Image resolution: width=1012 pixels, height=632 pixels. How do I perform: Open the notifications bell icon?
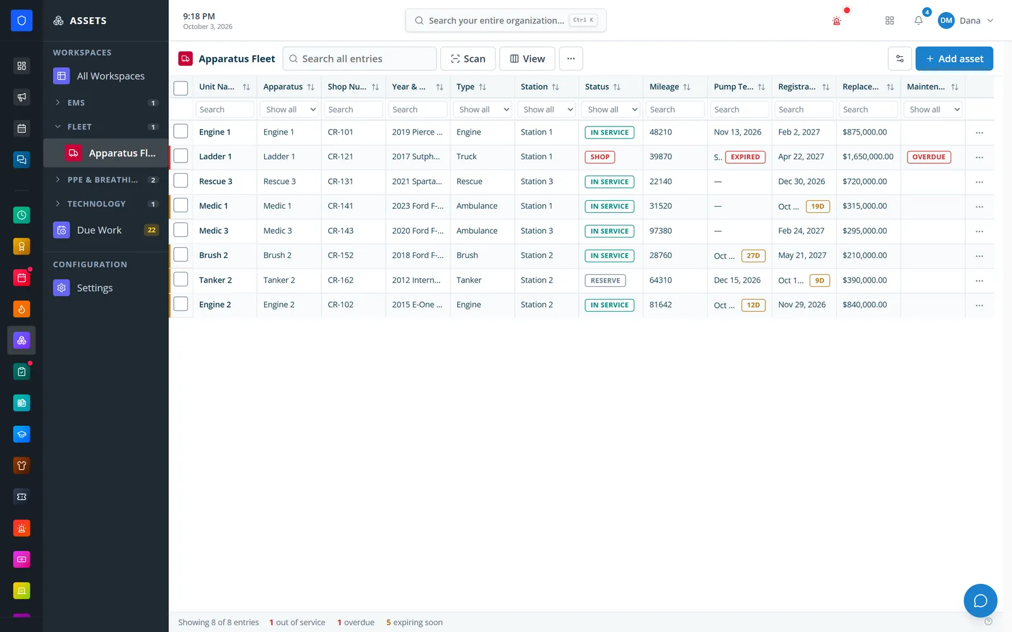tap(918, 20)
